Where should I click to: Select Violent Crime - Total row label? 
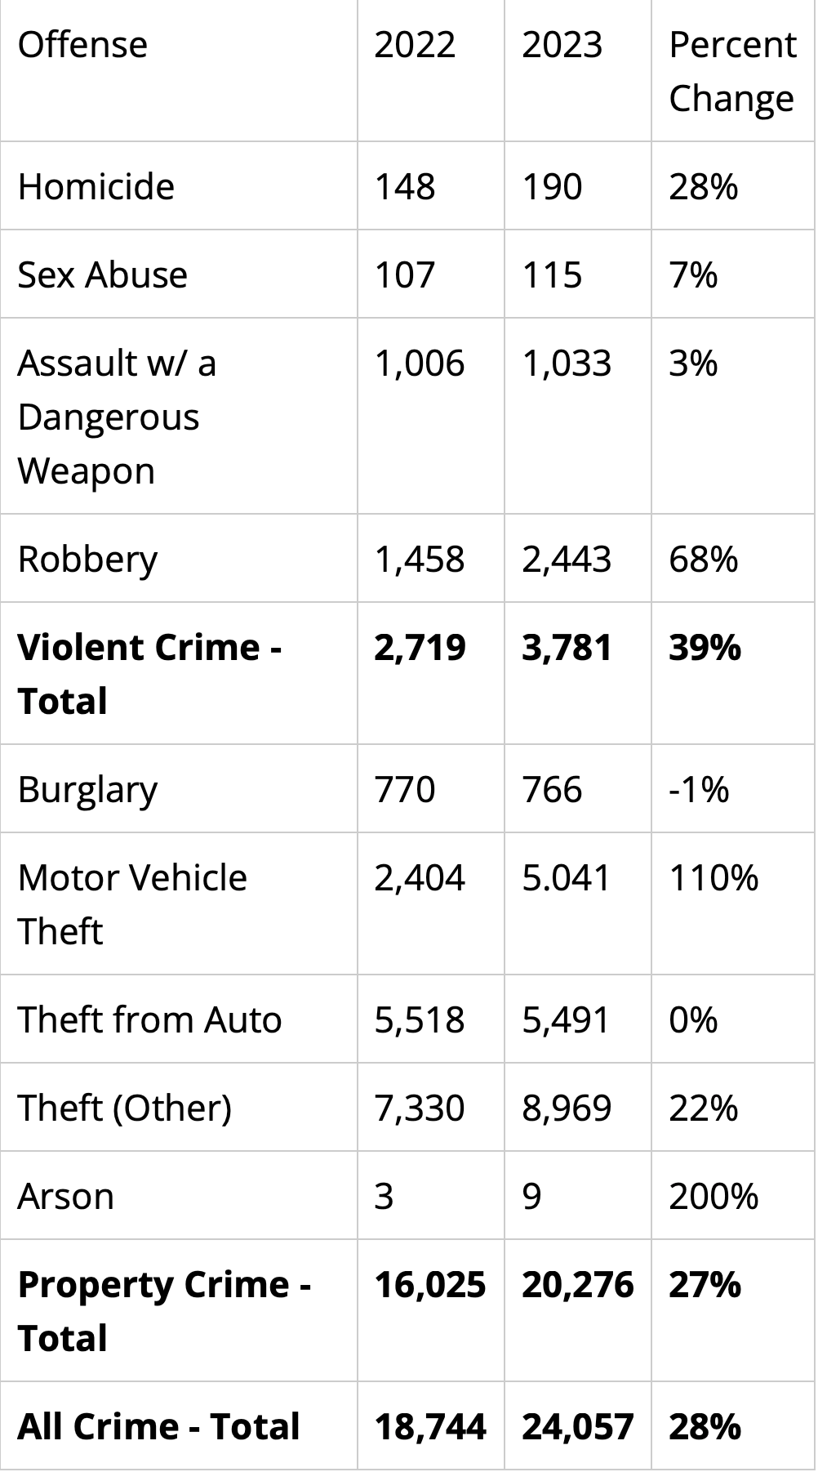[x=149, y=674]
